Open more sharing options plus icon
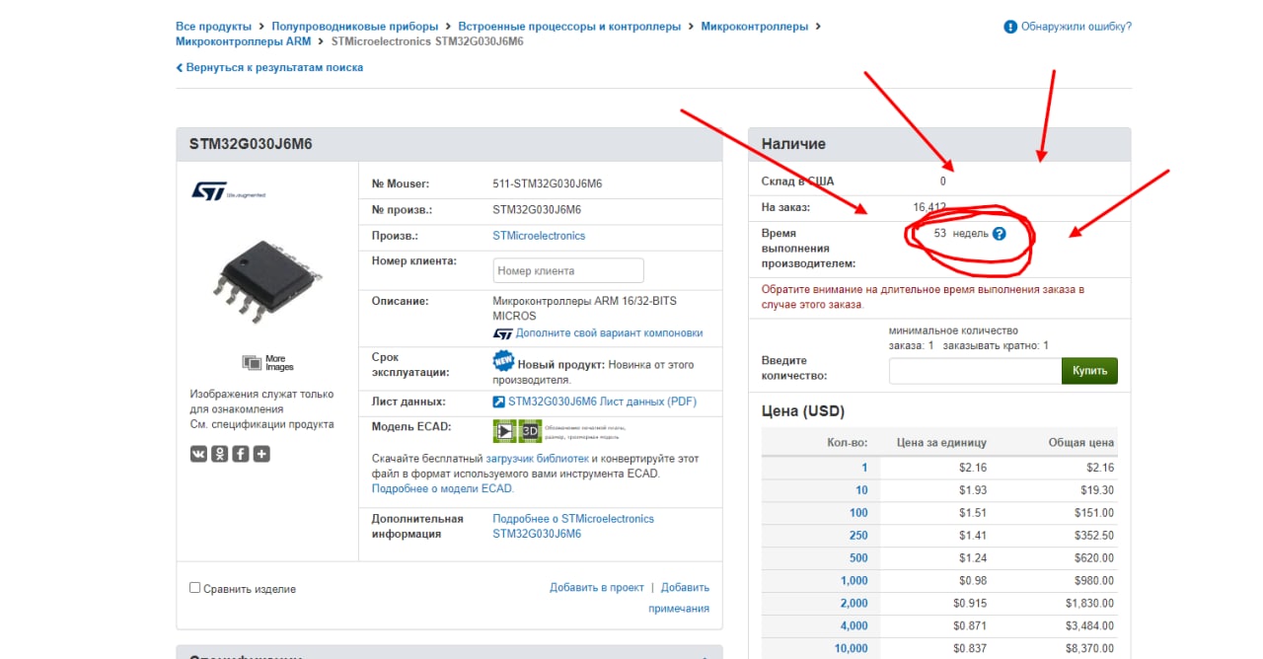 click(x=261, y=454)
